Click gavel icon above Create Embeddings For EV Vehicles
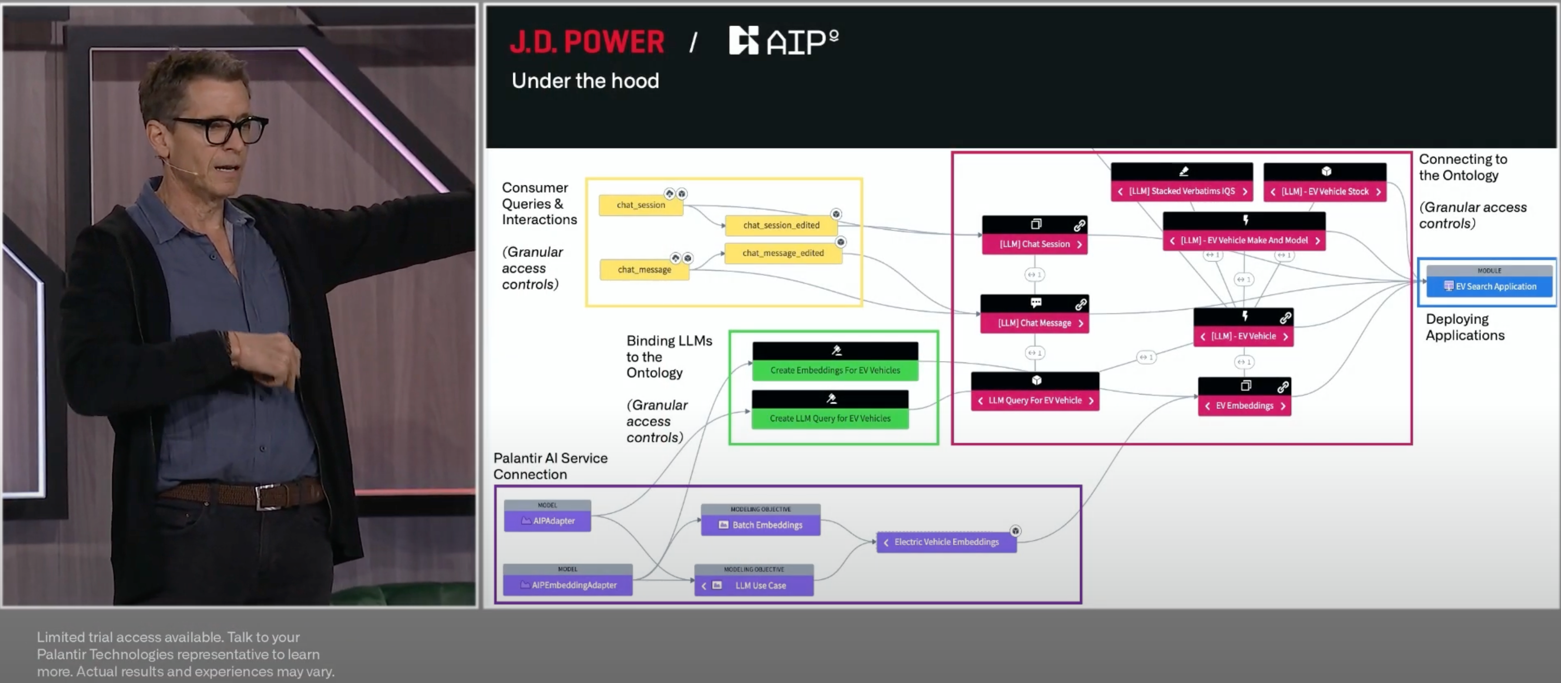Viewport: 1561px width, 683px height. [836, 350]
